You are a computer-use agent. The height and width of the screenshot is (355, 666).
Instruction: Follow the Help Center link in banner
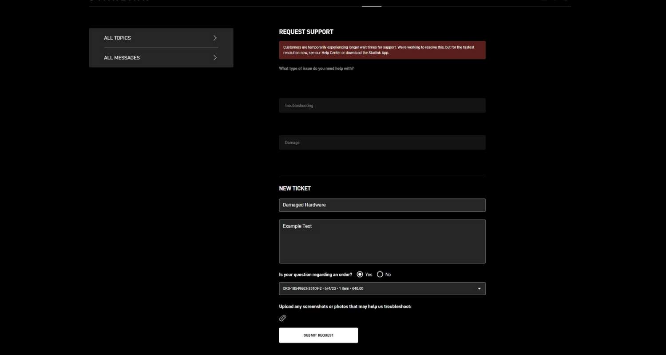331,53
